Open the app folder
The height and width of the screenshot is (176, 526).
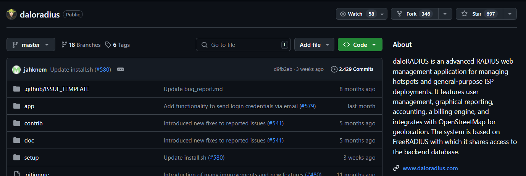[x=29, y=106]
